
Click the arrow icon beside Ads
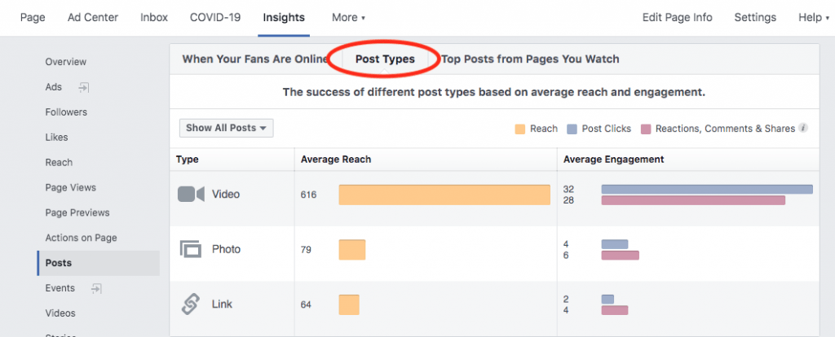point(84,87)
